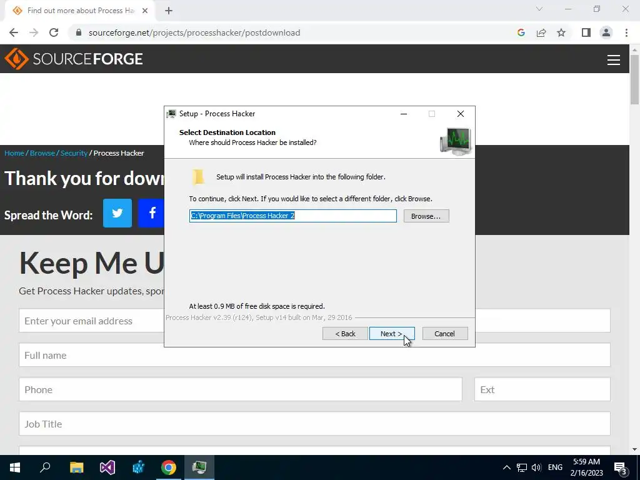This screenshot has width=640, height=480.
Task: Open a new Chrome tab
Action: click(x=169, y=11)
